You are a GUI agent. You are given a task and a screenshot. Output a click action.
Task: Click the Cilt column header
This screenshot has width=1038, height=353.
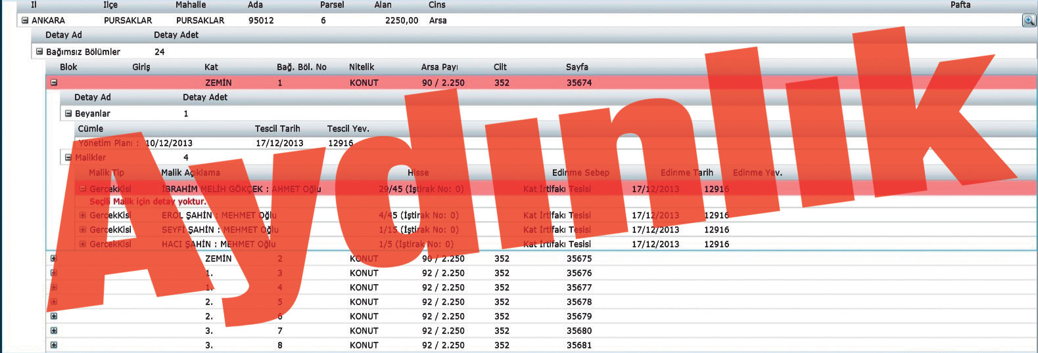point(500,67)
